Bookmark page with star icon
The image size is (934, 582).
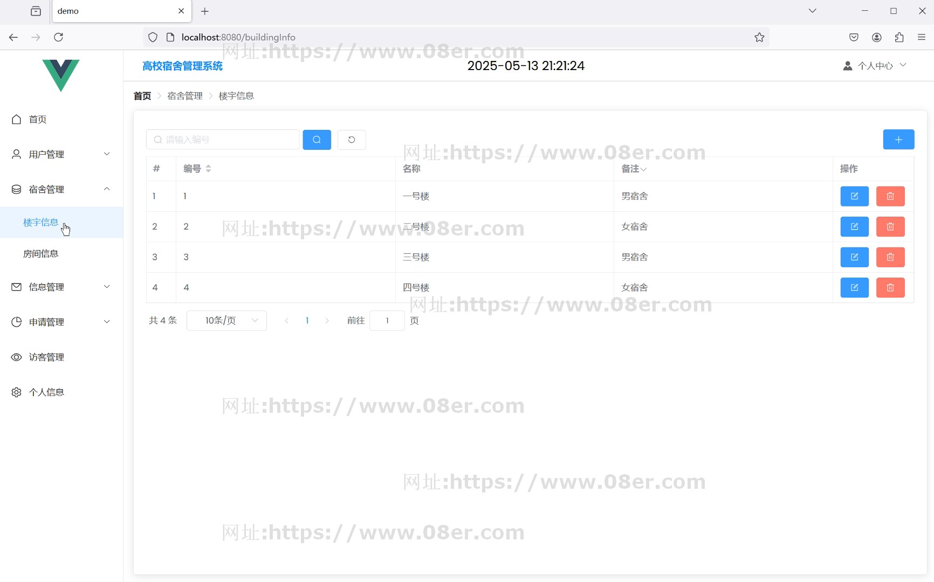tap(759, 37)
